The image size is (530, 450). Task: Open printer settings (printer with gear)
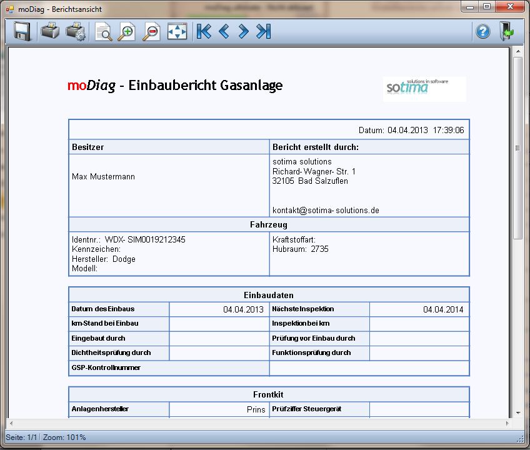click(x=76, y=31)
